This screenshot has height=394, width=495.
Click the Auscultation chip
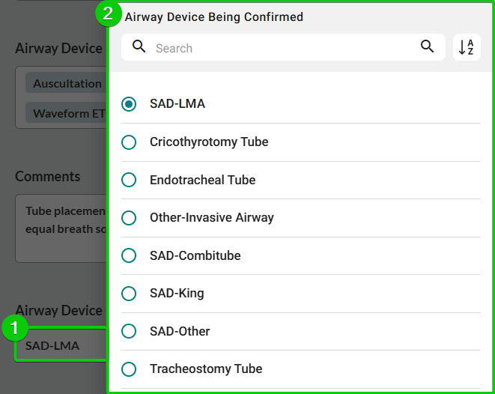click(66, 83)
